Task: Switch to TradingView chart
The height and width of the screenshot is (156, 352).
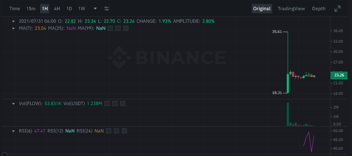Action: click(291, 9)
